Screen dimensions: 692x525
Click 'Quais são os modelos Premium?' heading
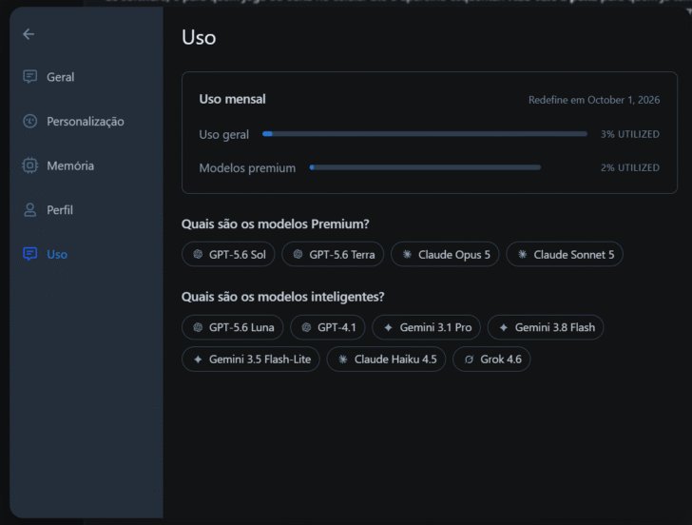coord(275,224)
